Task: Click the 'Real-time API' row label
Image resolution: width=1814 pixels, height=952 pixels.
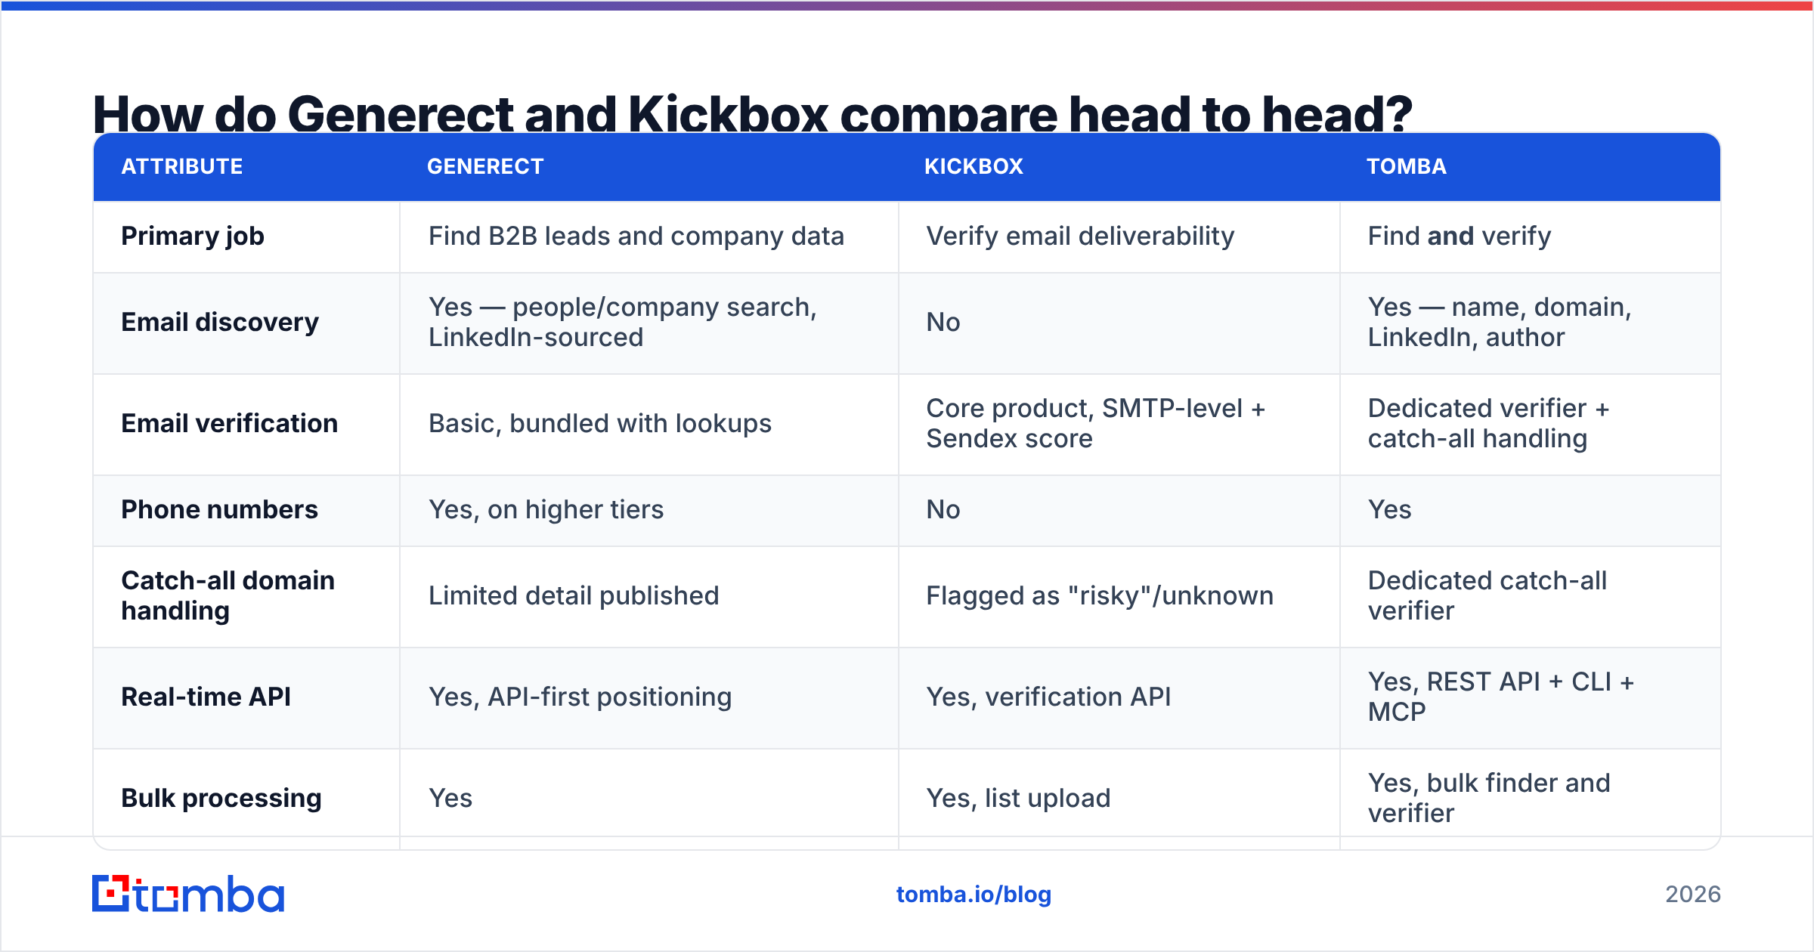Action: coord(206,697)
